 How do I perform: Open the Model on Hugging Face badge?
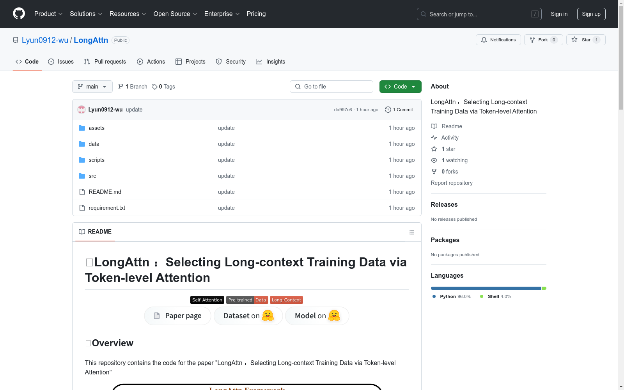pos(317,316)
